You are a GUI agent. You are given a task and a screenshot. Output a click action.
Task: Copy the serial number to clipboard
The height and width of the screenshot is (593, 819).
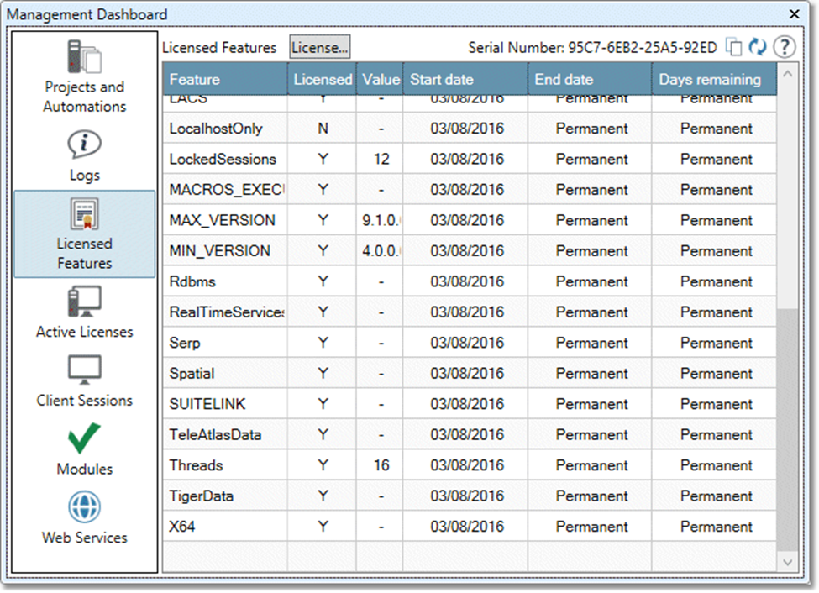[x=734, y=48]
